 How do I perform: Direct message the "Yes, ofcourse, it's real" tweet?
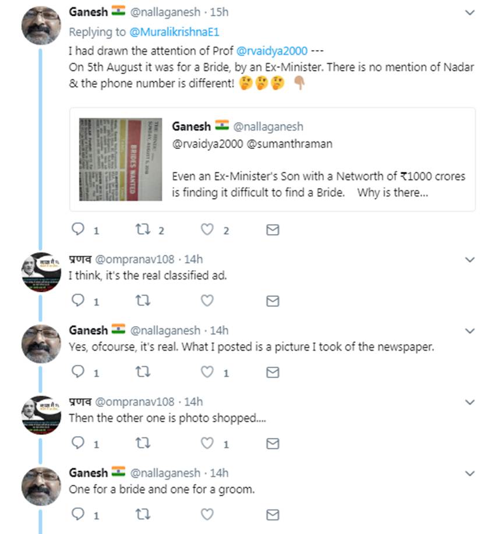point(272,372)
